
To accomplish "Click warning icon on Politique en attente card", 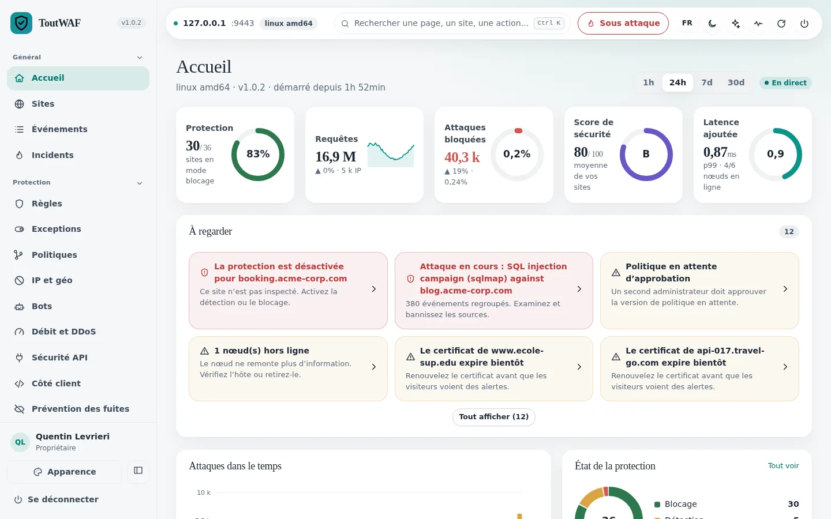I will [x=616, y=273].
